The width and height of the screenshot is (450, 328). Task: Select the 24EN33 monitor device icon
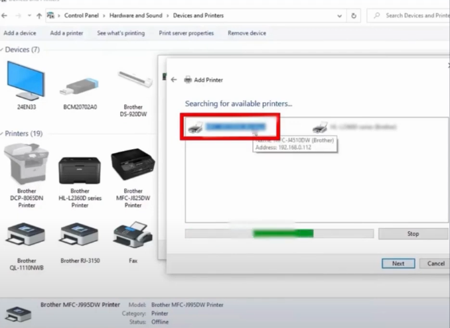26,81
